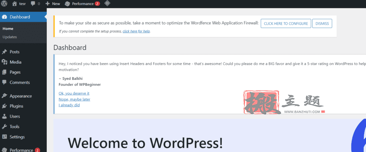Click the red badge on sidebar Performance
Image resolution: width=366 pixels, height=152 pixels.
(x=37, y=150)
